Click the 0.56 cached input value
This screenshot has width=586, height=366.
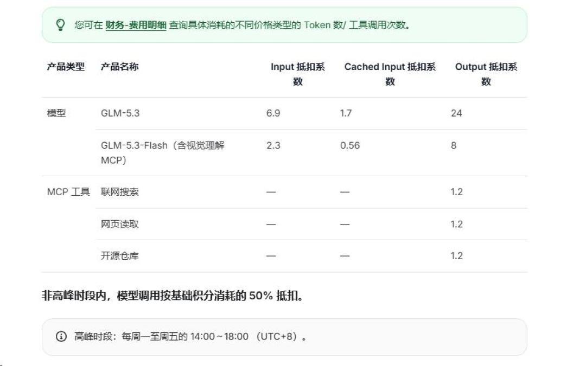click(350, 145)
